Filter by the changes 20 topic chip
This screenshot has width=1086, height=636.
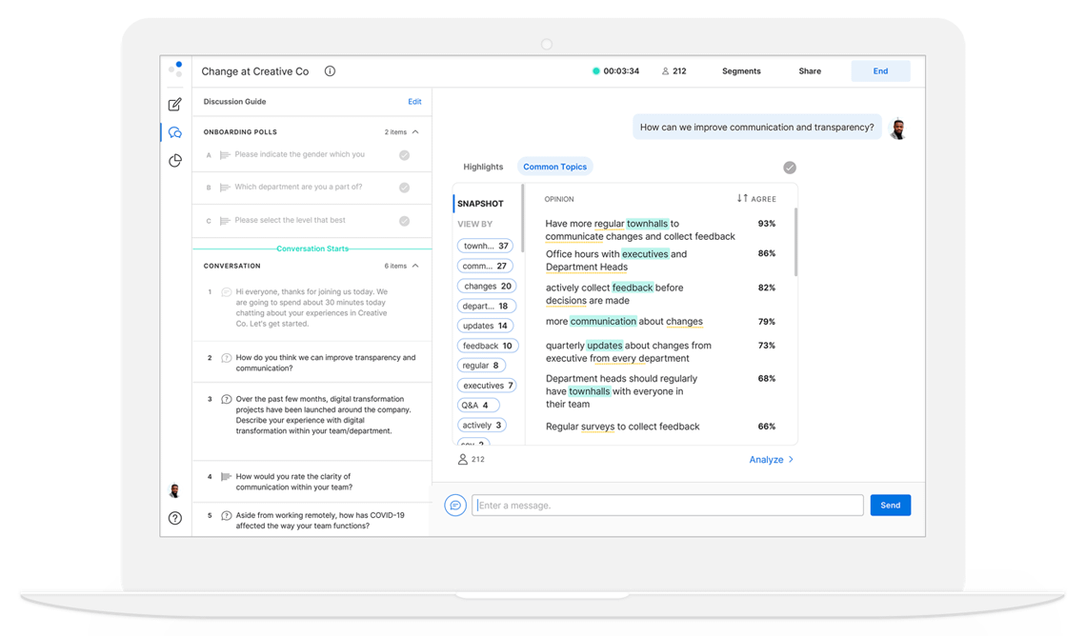(x=487, y=286)
